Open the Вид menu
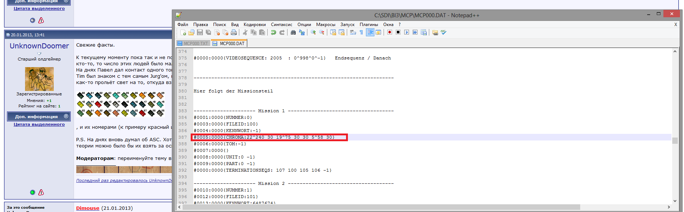The width and height of the screenshot is (684, 212). point(235,25)
